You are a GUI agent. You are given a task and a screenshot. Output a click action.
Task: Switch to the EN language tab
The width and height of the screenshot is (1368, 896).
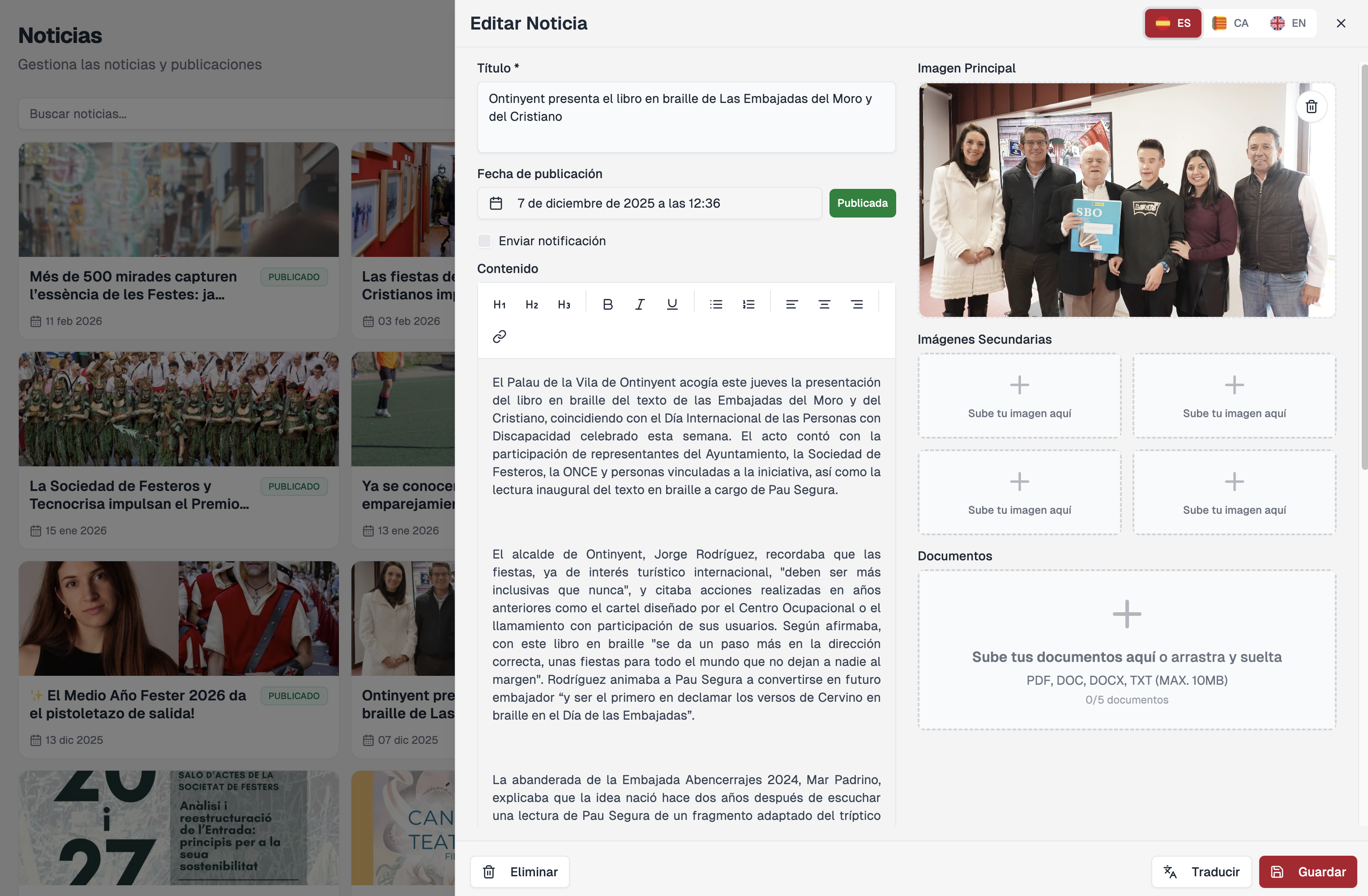tap(1288, 23)
